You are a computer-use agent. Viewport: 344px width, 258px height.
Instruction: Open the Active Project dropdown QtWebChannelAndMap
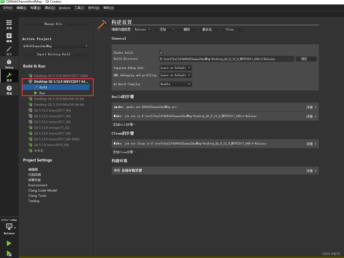(x=56, y=46)
